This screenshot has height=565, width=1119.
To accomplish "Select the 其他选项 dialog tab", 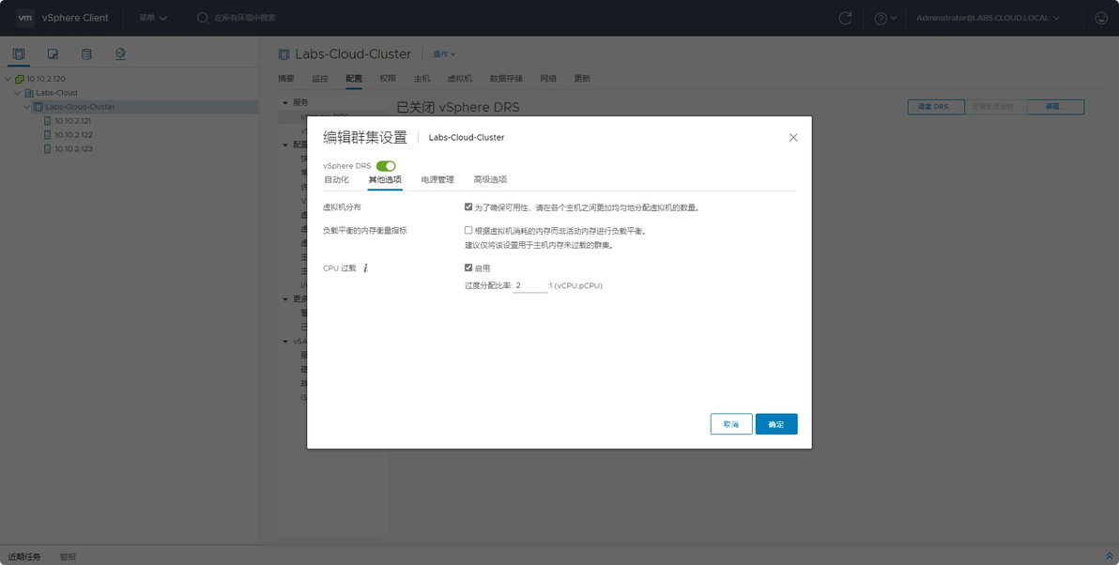I will [x=385, y=180].
